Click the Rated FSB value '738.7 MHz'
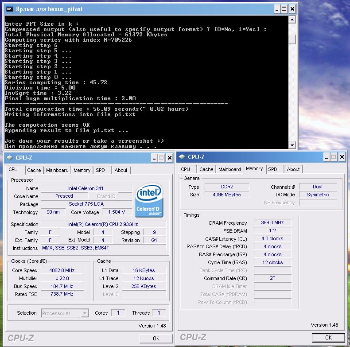The height and width of the screenshot is (347, 350). coord(62,294)
